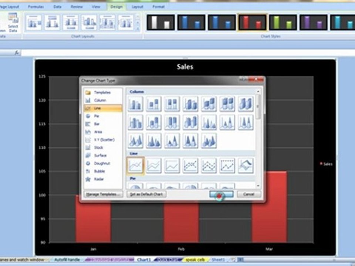Pick the Stacked Cylinder chart icon
The image size is (355, 266).
[x=154, y=122]
